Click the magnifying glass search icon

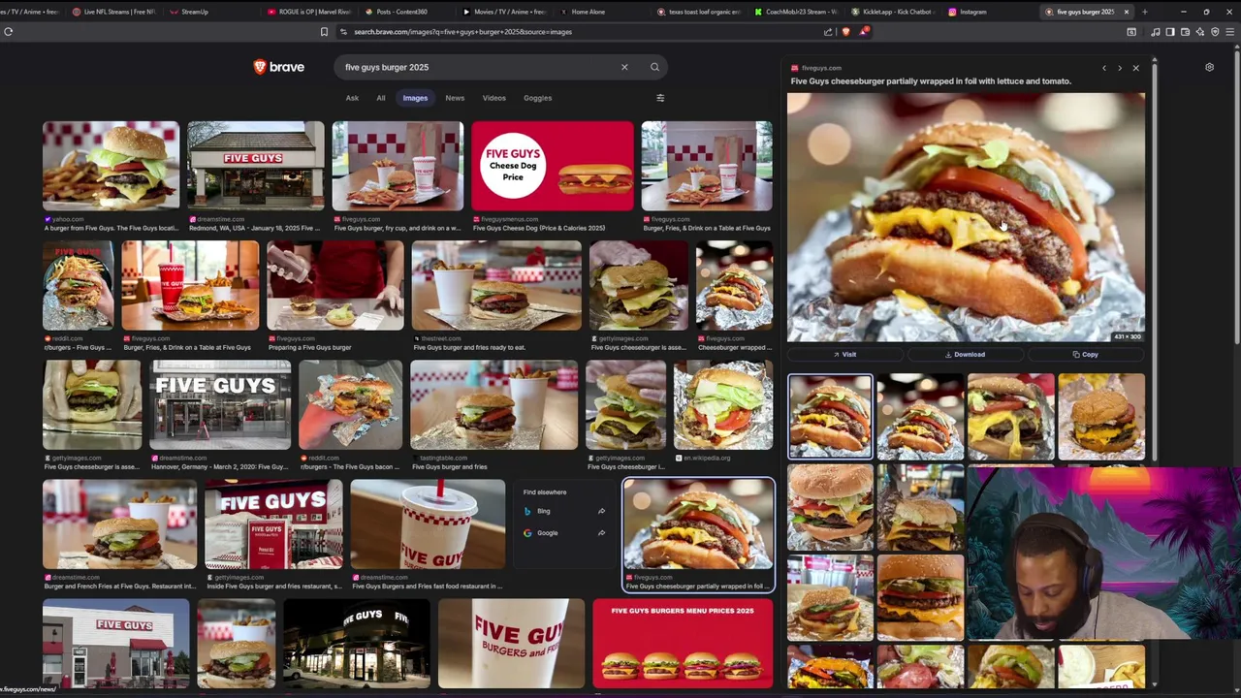tap(654, 67)
